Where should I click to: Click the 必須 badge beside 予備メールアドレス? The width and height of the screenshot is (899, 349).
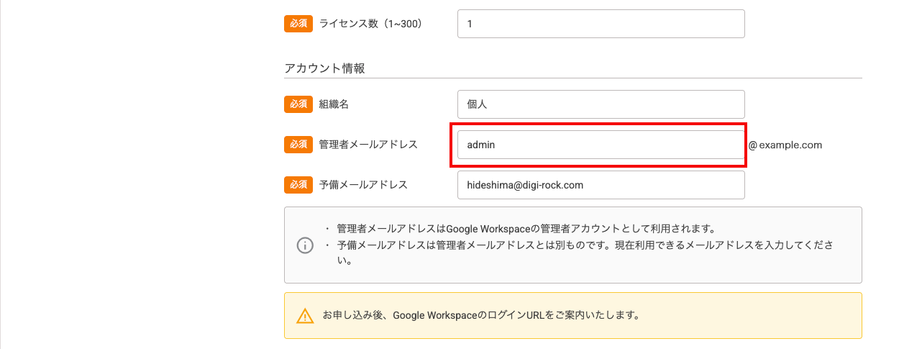[298, 185]
